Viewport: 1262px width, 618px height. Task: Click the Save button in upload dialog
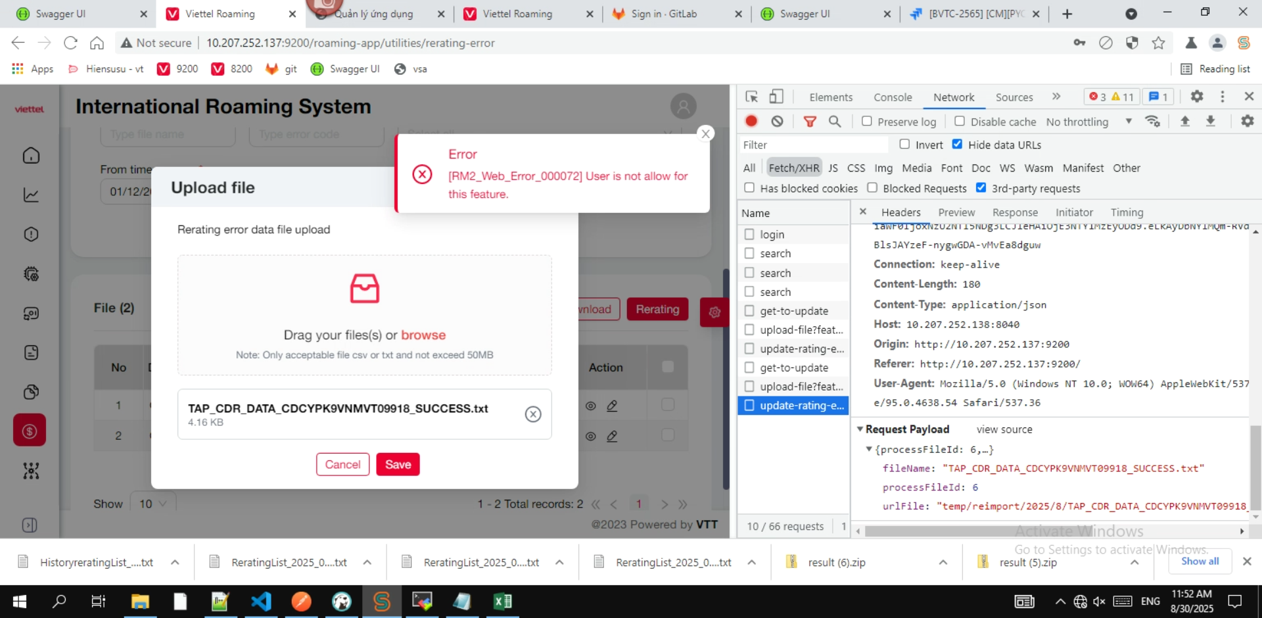click(x=398, y=464)
